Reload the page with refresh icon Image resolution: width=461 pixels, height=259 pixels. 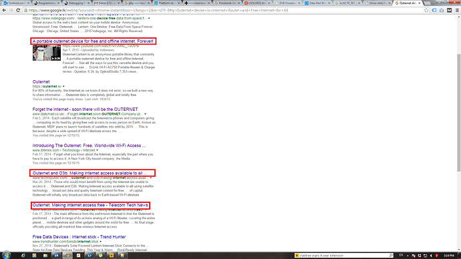[x=18, y=10]
